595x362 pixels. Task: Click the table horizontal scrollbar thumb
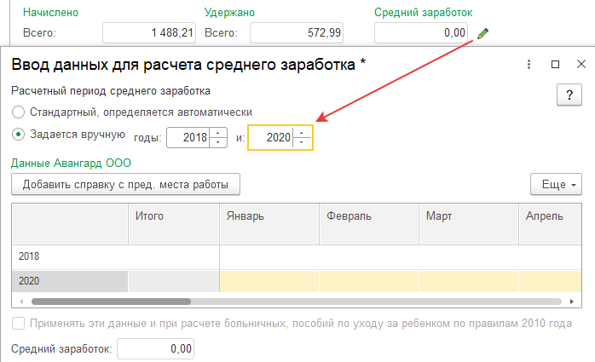(111, 302)
